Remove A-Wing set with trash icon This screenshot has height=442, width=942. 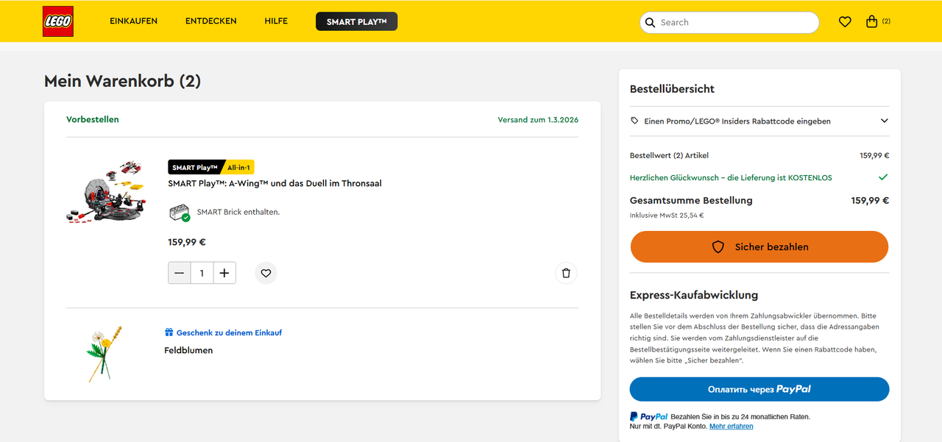566,274
